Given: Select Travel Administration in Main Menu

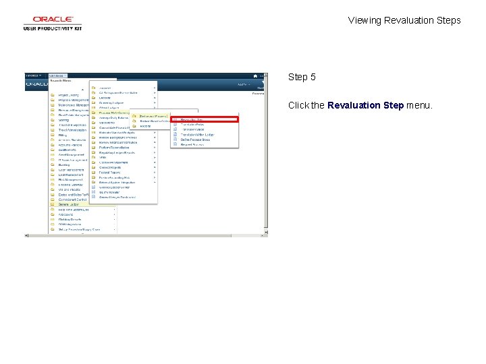Looking at the screenshot, I should (x=72, y=130).
